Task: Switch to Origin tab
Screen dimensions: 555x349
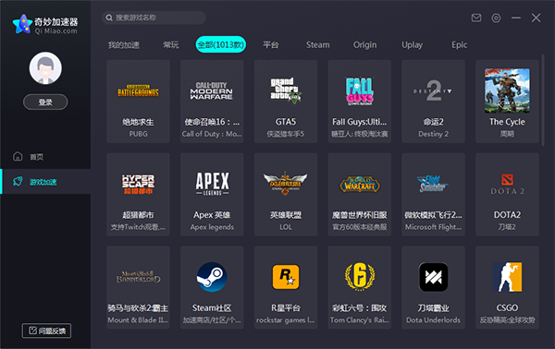Action: (x=365, y=45)
